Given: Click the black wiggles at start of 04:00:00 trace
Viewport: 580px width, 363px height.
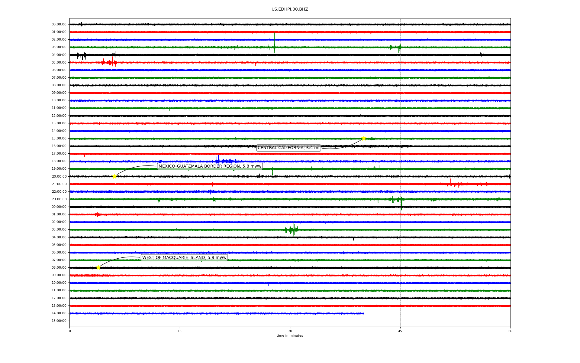Looking at the screenshot, I should (82, 55).
